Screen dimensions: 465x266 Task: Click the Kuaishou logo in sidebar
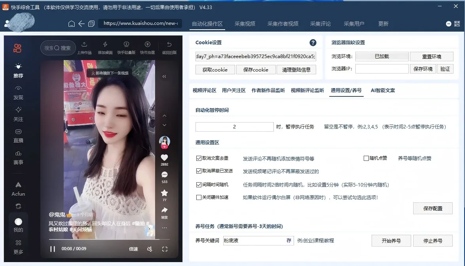(x=17, y=48)
